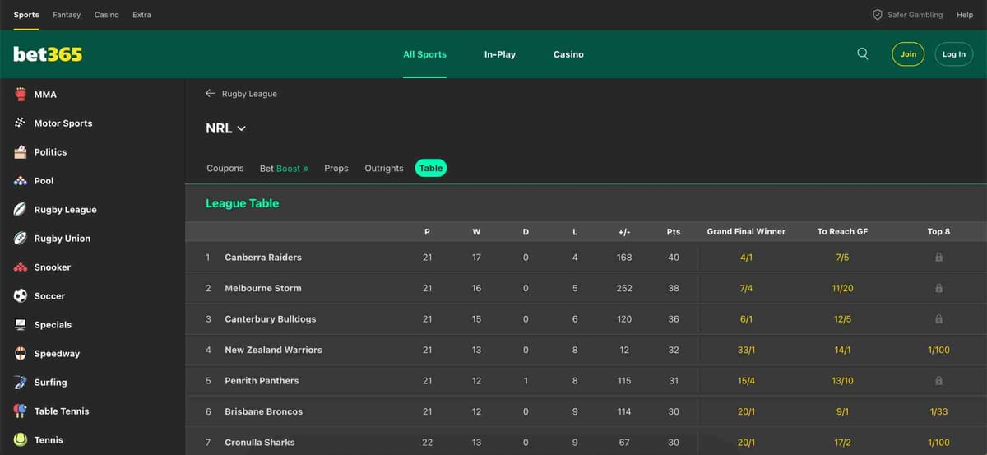Open In-Play in main navigation
The height and width of the screenshot is (455, 987).
point(500,54)
